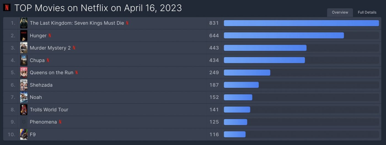Switch to the Full Details tab
This screenshot has height=145, width=386.
pyautogui.click(x=367, y=12)
